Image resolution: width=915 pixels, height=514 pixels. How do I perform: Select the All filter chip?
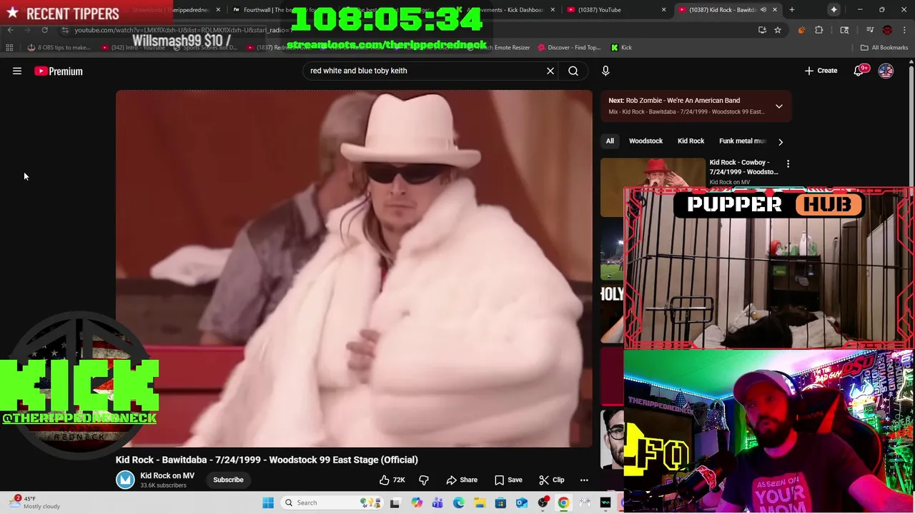click(610, 141)
